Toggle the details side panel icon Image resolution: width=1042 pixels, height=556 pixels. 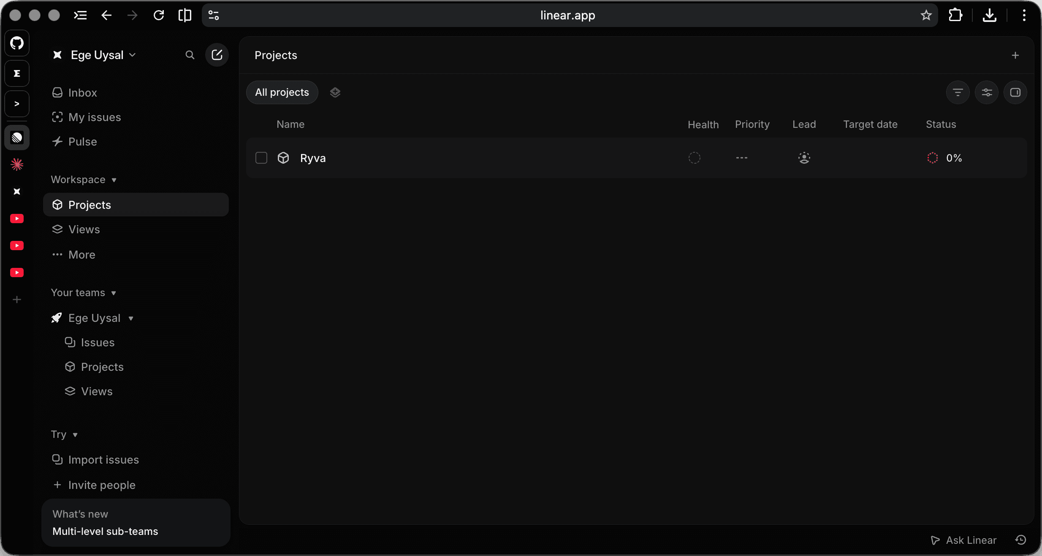(1015, 92)
